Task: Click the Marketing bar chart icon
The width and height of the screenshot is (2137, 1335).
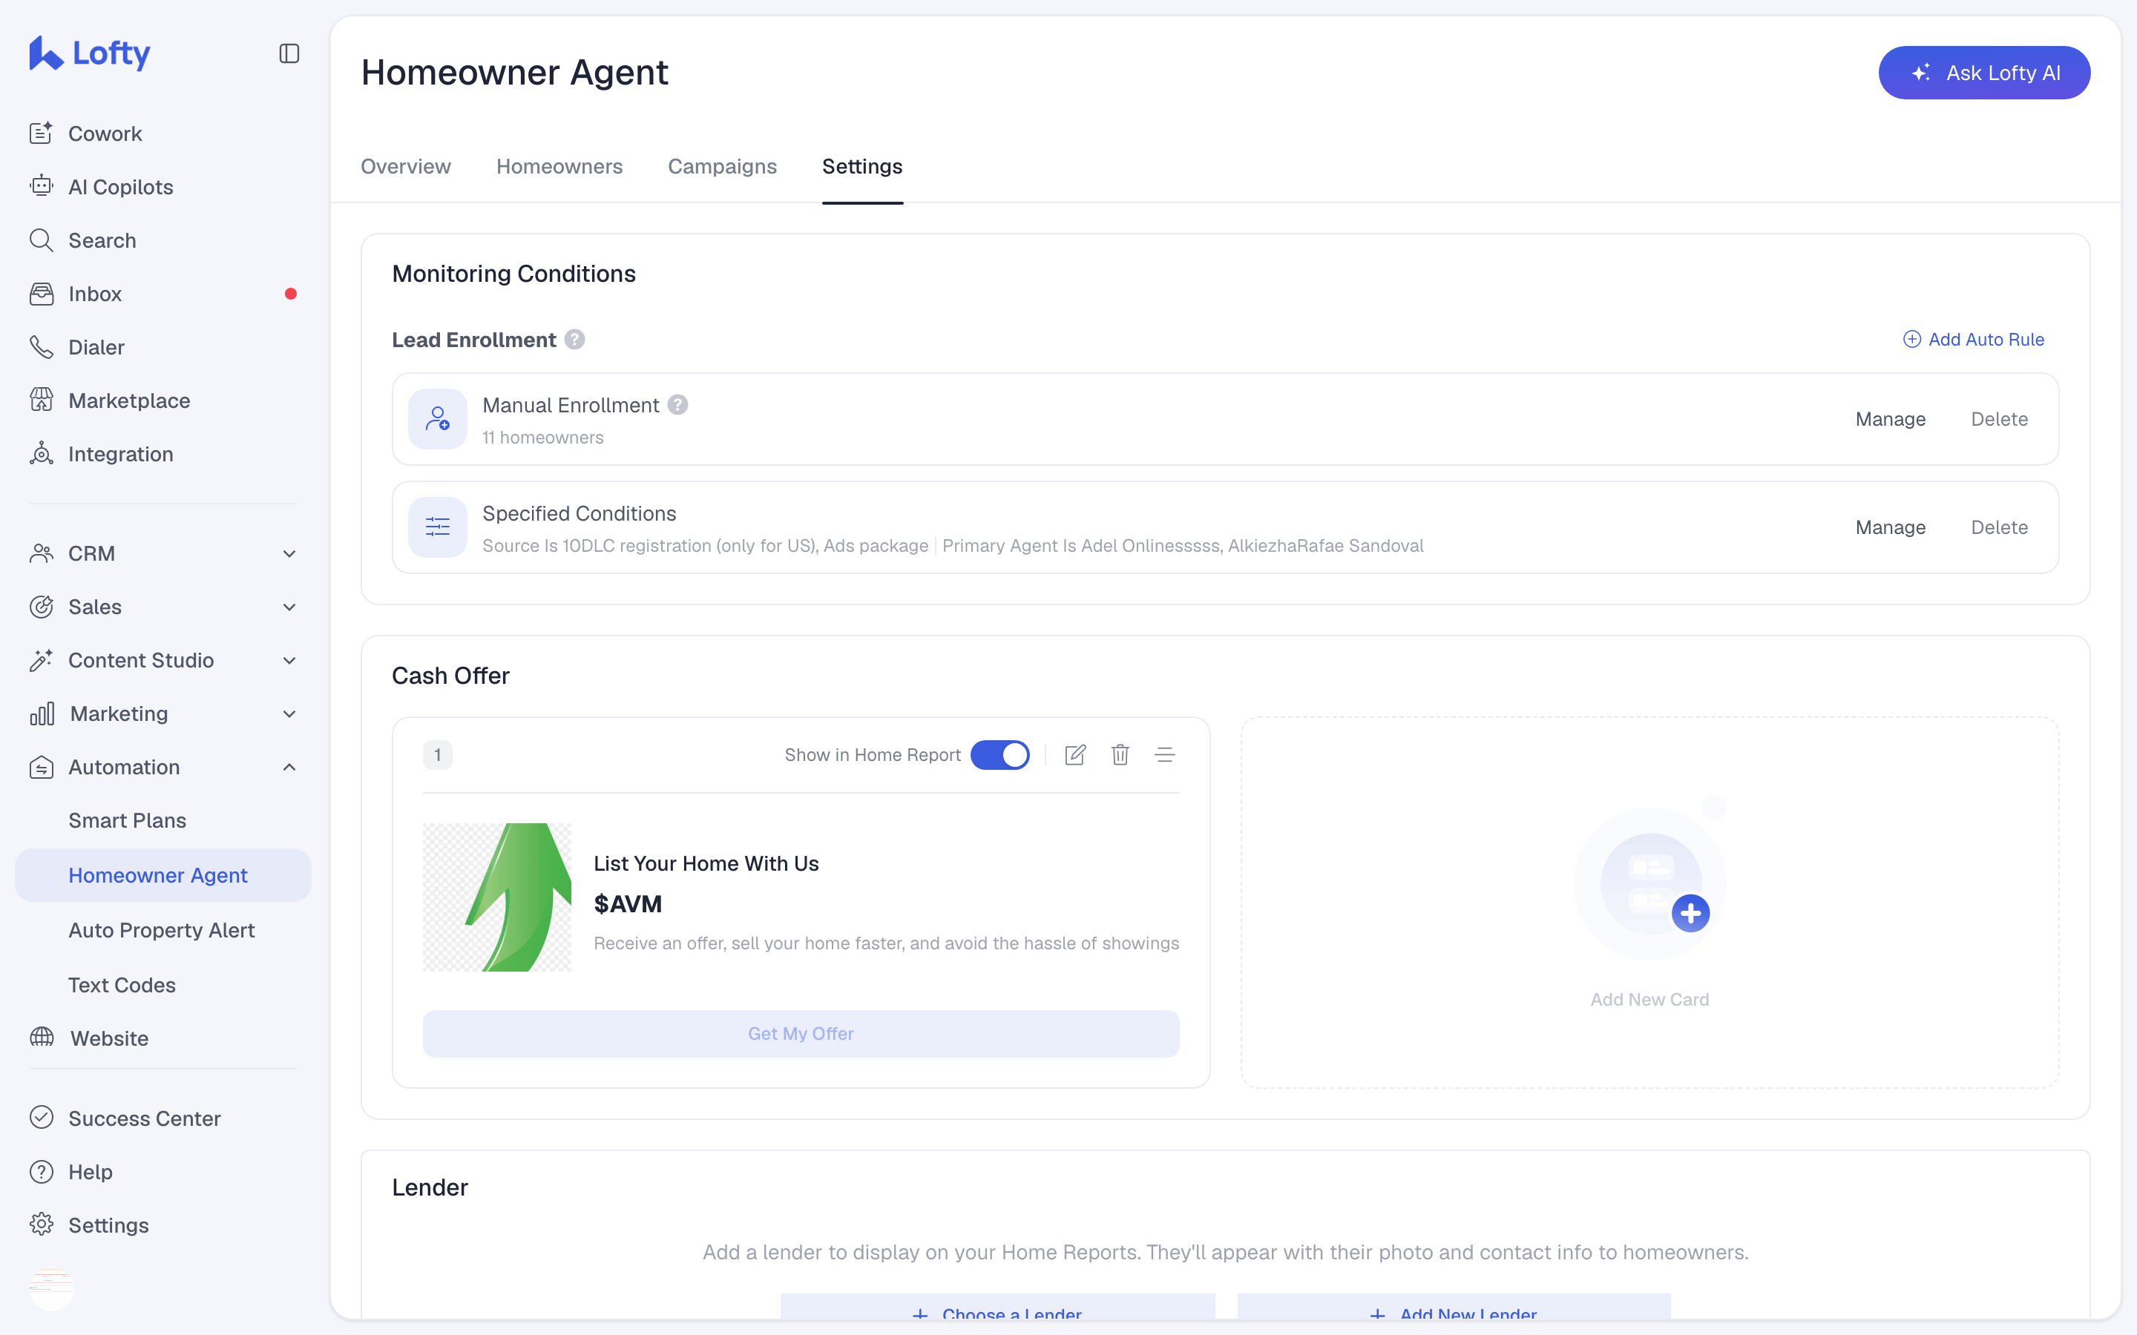Action: tap(42, 713)
